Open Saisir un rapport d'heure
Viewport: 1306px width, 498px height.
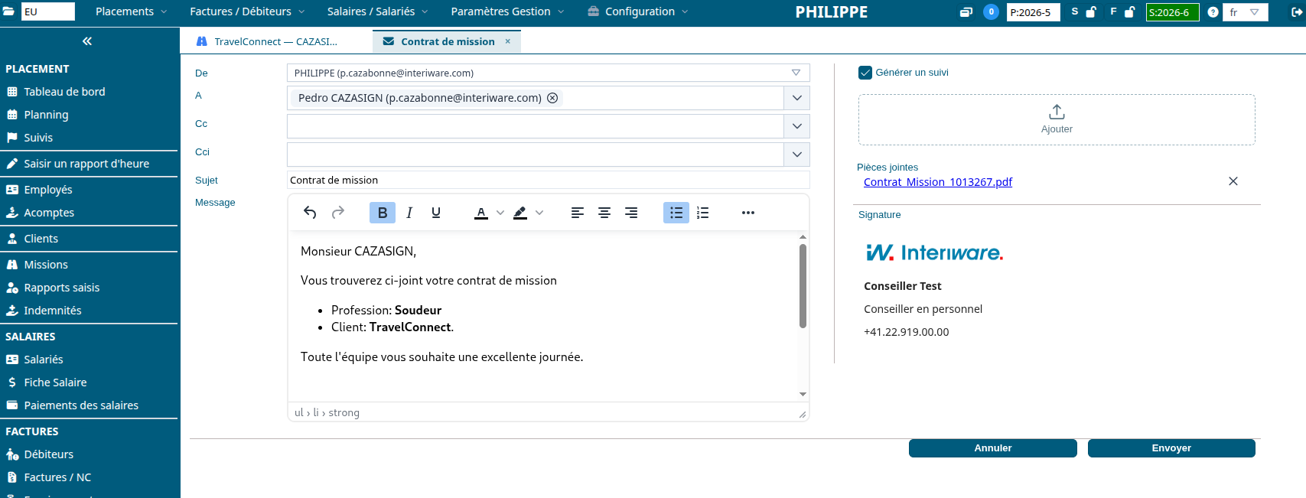pos(86,164)
